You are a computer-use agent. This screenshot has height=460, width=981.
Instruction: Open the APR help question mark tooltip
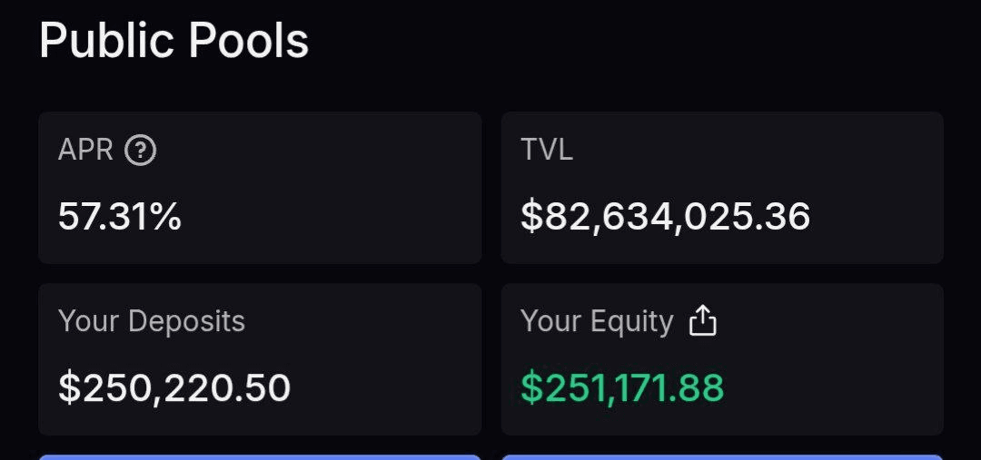(140, 151)
